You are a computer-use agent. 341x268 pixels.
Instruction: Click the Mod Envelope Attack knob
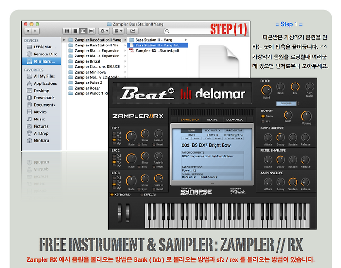pyautogui.click(x=268, y=138)
